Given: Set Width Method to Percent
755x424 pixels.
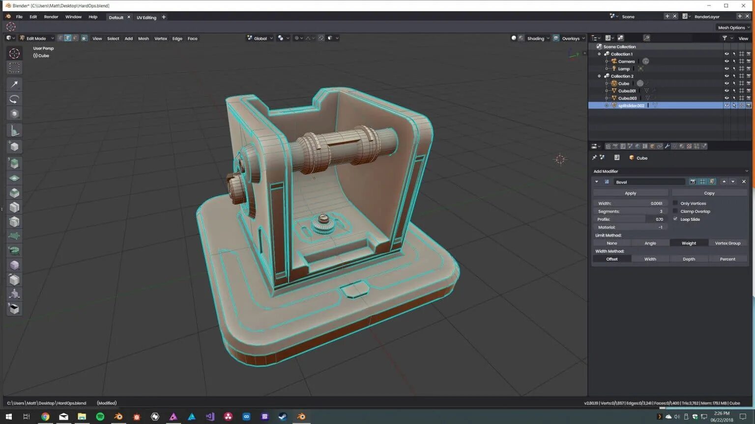Looking at the screenshot, I should 727,259.
